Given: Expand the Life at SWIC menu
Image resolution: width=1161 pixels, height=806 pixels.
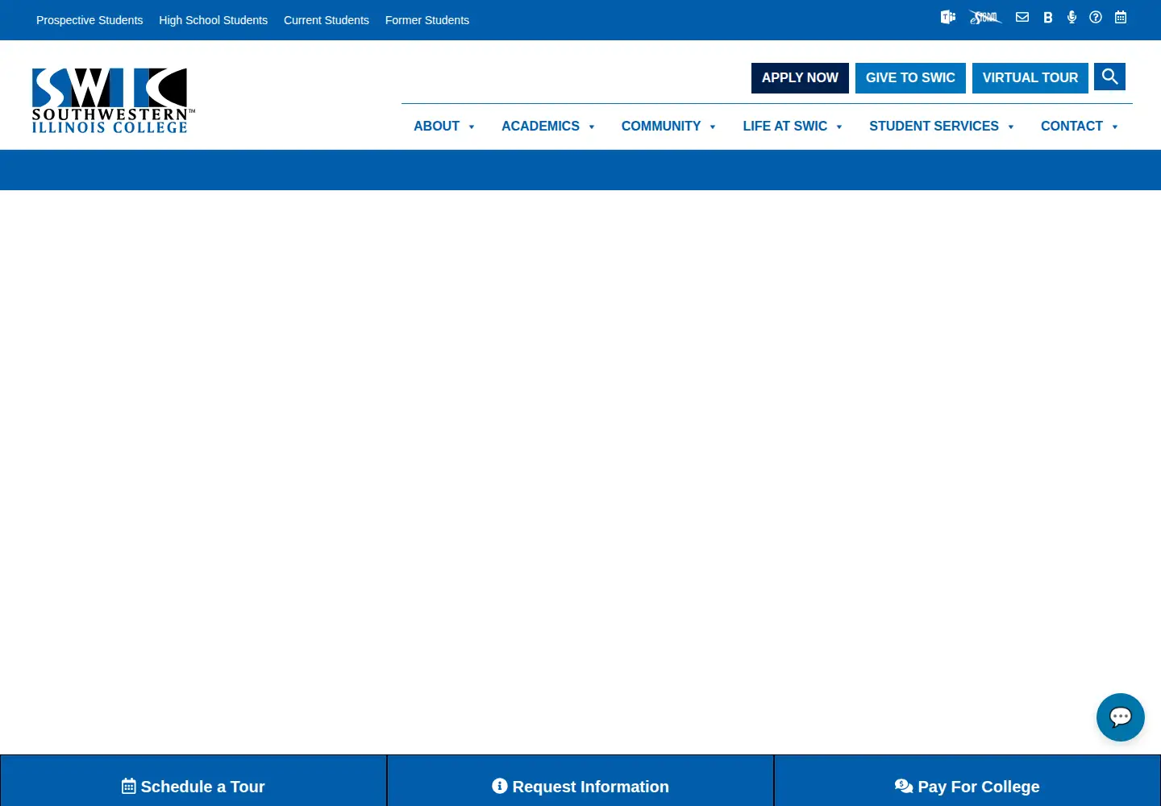Looking at the screenshot, I should pos(793,127).
